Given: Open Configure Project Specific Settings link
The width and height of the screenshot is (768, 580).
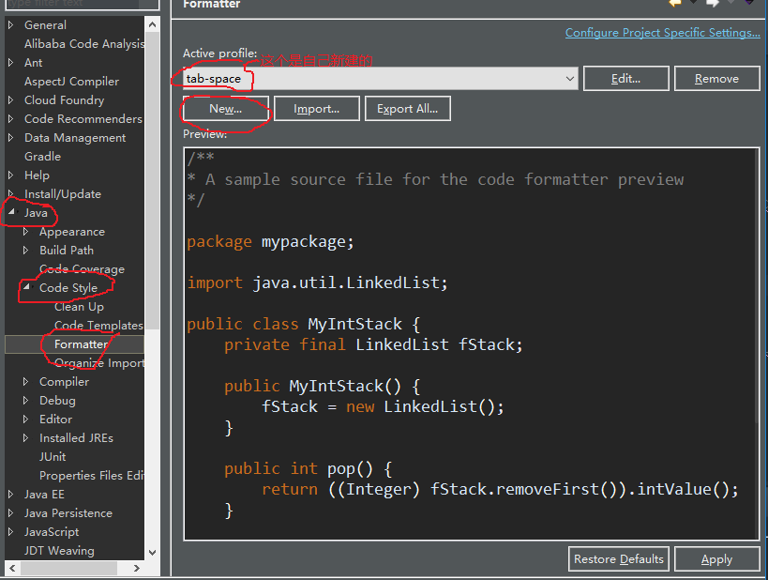Looking at the screenshot, I should (663, 32).
